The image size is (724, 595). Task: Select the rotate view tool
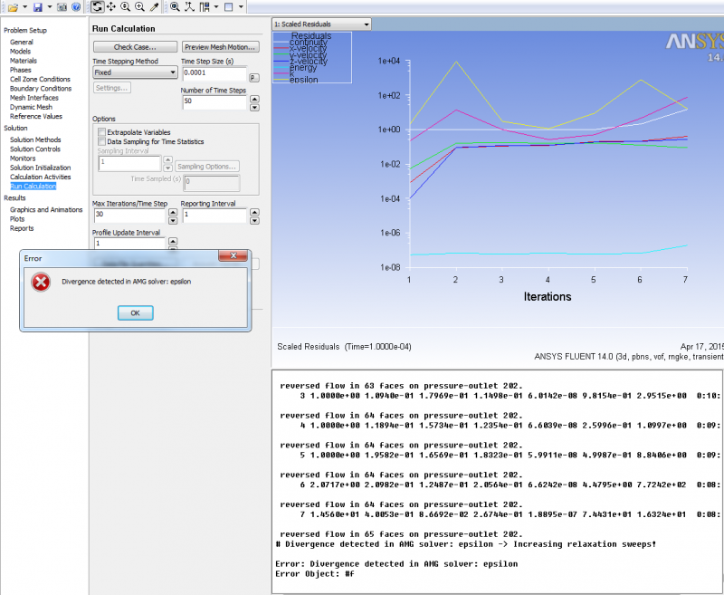(x=97, y=7)
